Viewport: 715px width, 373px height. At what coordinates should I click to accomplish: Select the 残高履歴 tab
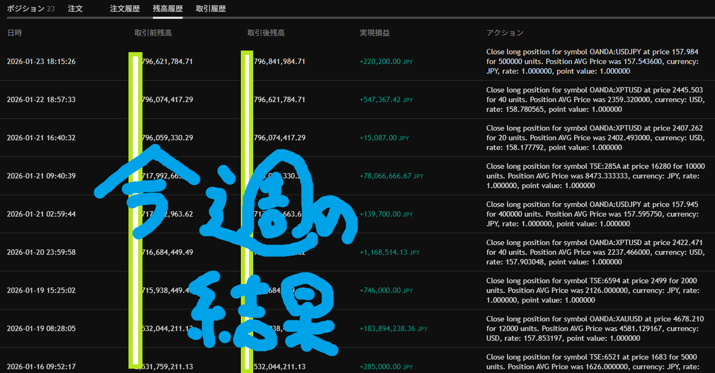click(168, 9)
